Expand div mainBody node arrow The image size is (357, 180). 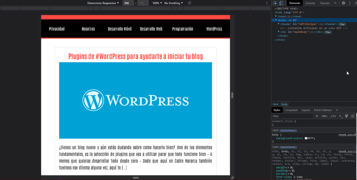tap(279, 32)
